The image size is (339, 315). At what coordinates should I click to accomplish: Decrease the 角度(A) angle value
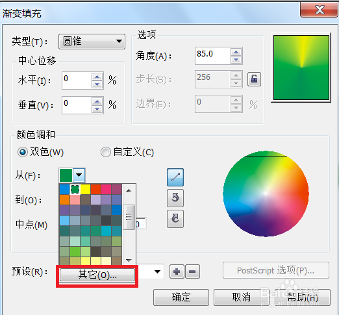pos(236,60)
